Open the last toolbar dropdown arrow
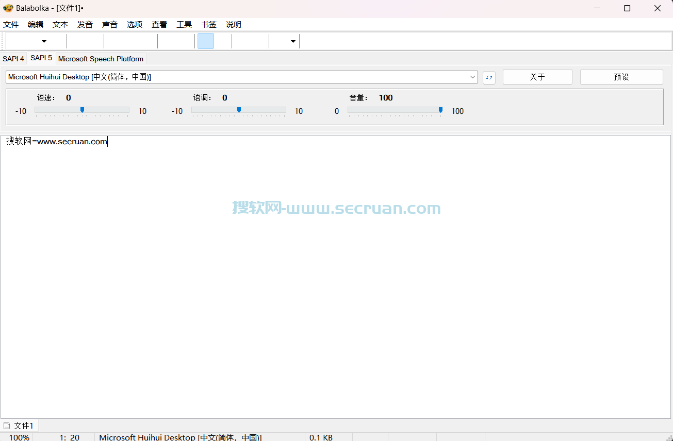Viewport: 673px width, 441px height. pyautogui.click(x=293, y=41)
